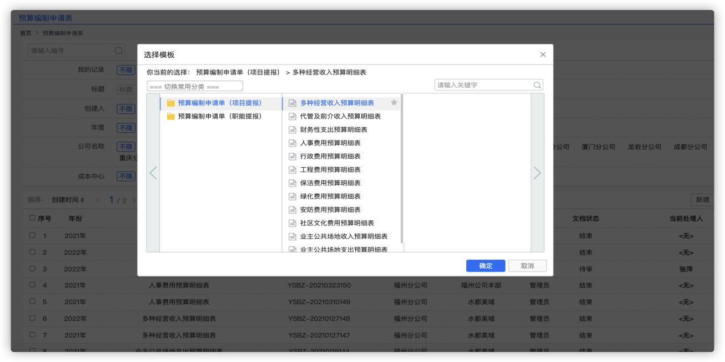Click 张萍 in 当前处理人 column

tap(686, 269)
